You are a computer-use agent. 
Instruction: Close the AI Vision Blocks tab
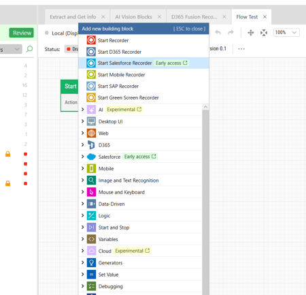(159, 17)
